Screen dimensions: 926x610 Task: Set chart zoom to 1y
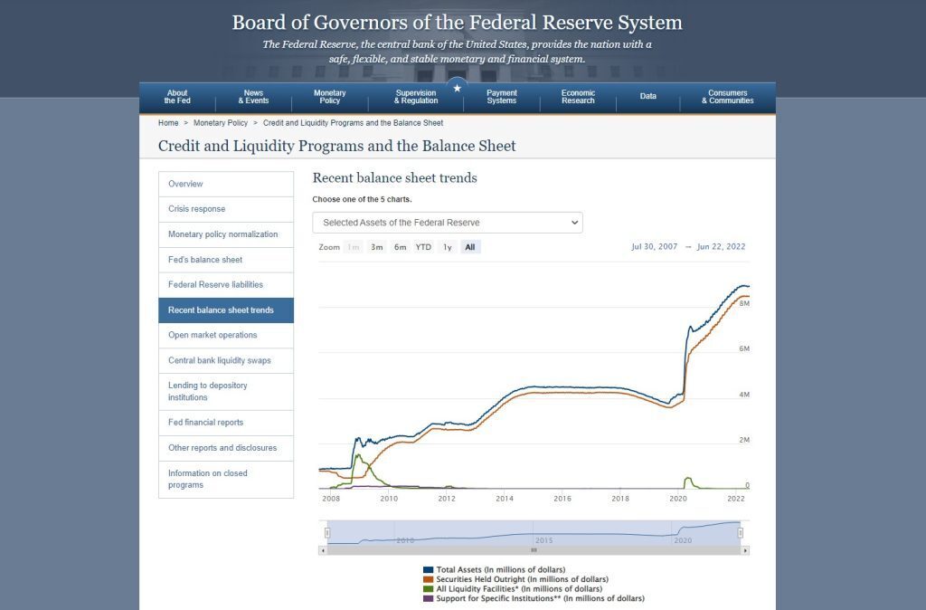[x=448, y=247]
